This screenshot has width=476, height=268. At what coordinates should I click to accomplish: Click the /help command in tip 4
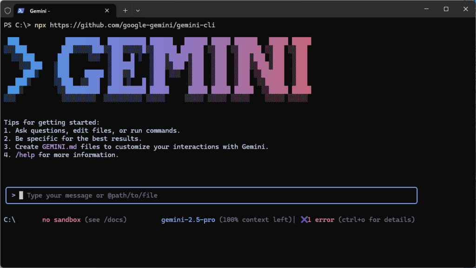25,155
